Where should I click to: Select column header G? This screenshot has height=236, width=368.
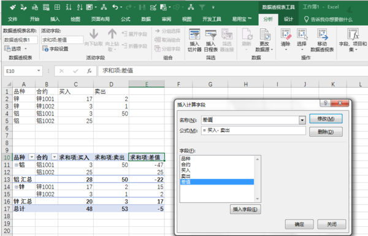[x=210, y=84]
